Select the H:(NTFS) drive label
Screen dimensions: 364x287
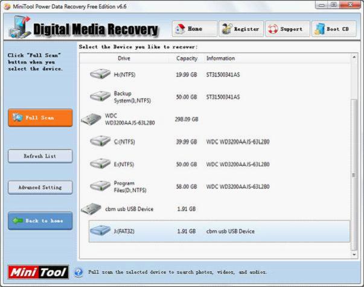125,75
